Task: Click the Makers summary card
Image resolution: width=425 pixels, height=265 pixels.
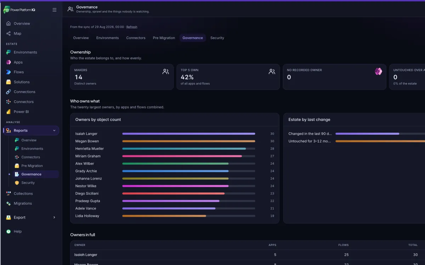Action: coord(122,77)
